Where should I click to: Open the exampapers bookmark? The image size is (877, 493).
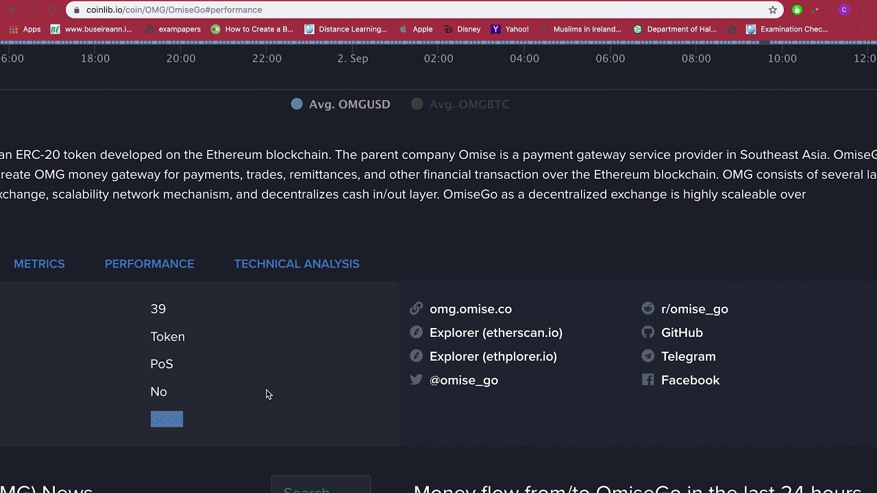[x=172, y=29]
